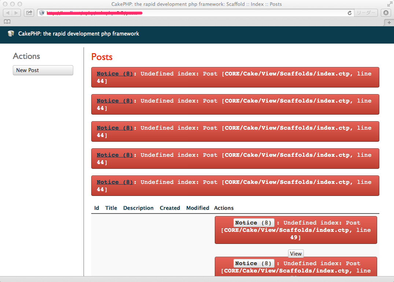Image resolution: width=394 pixels, height=282 pixels.
Task: Click the site favicon in address bar
Action: pyautogui.click(x=42, y=13)
